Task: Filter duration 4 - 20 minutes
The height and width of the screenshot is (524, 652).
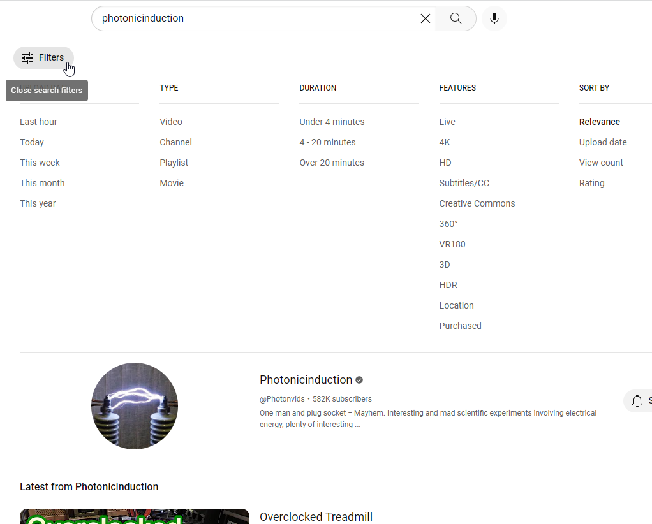Action: pos(327,142)
